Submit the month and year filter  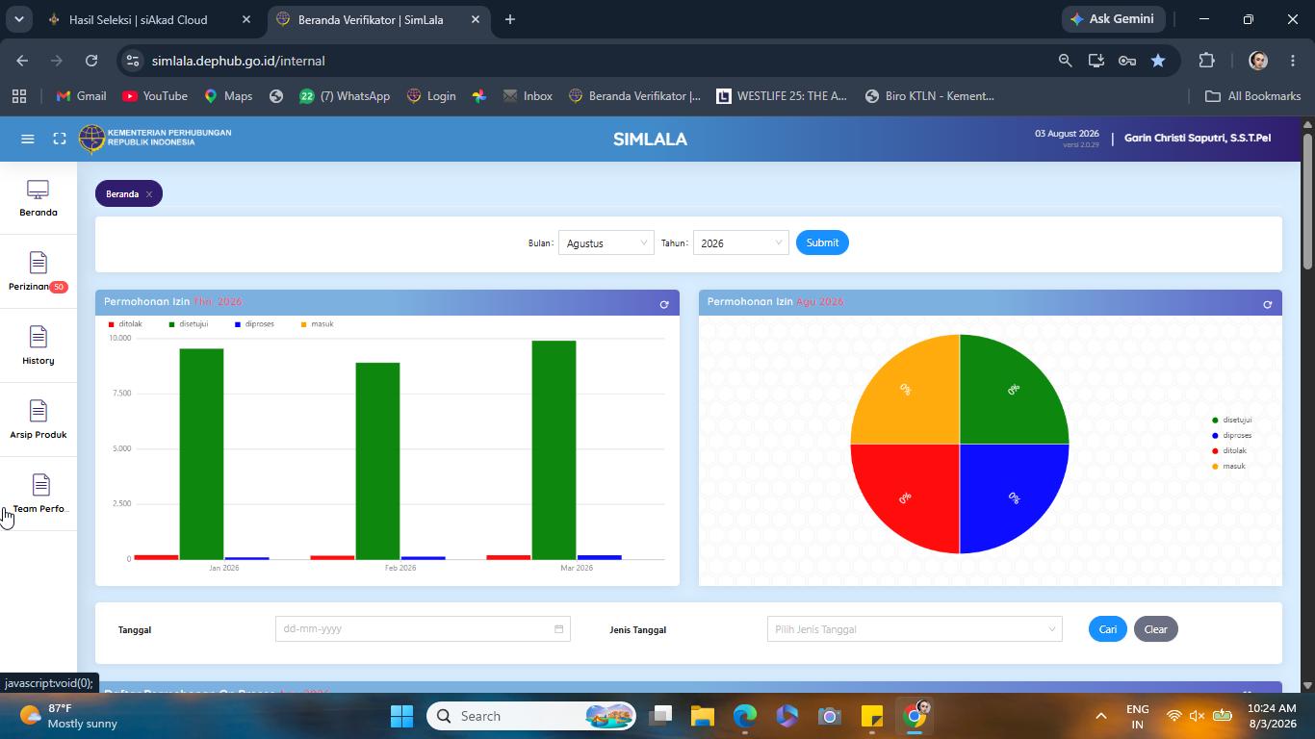(822, 242)
